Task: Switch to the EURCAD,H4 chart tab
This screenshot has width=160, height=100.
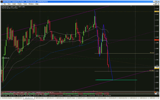Action: point(113,98)
